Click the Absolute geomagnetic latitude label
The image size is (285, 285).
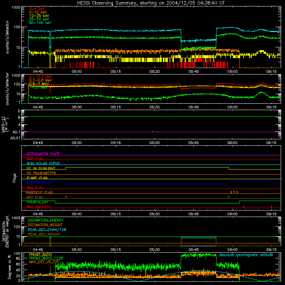(246, 255)
